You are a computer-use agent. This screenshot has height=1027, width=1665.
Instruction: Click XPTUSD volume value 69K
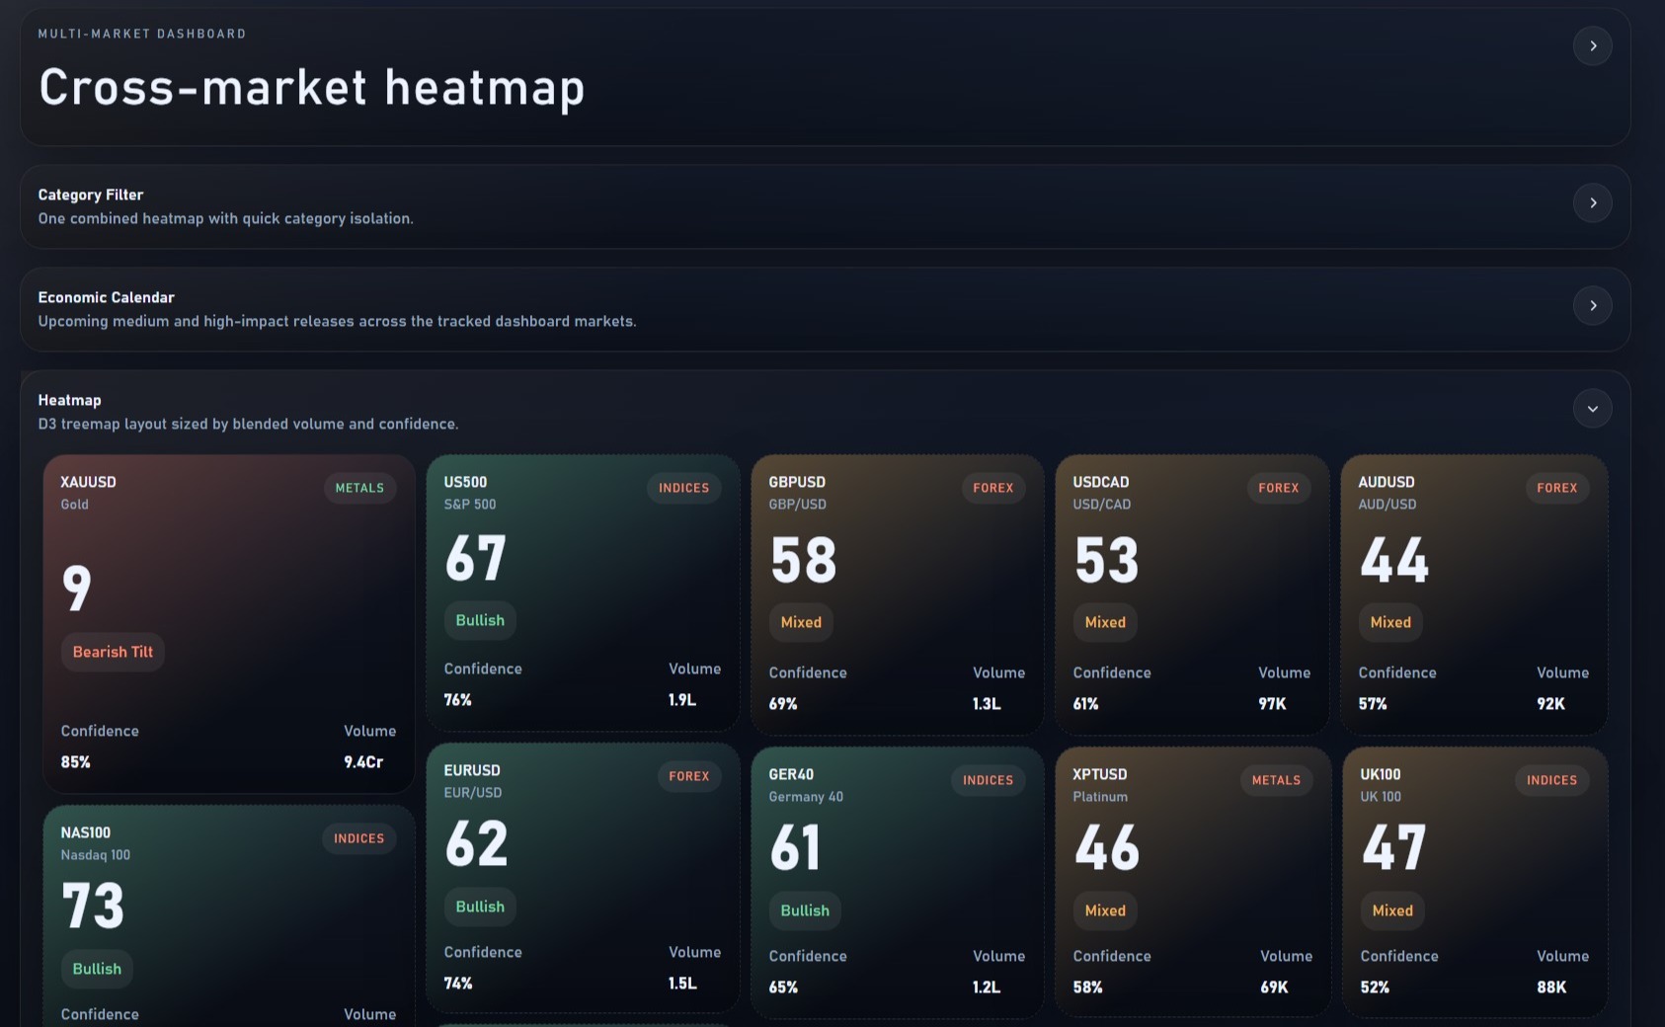tap(1274, 987)
